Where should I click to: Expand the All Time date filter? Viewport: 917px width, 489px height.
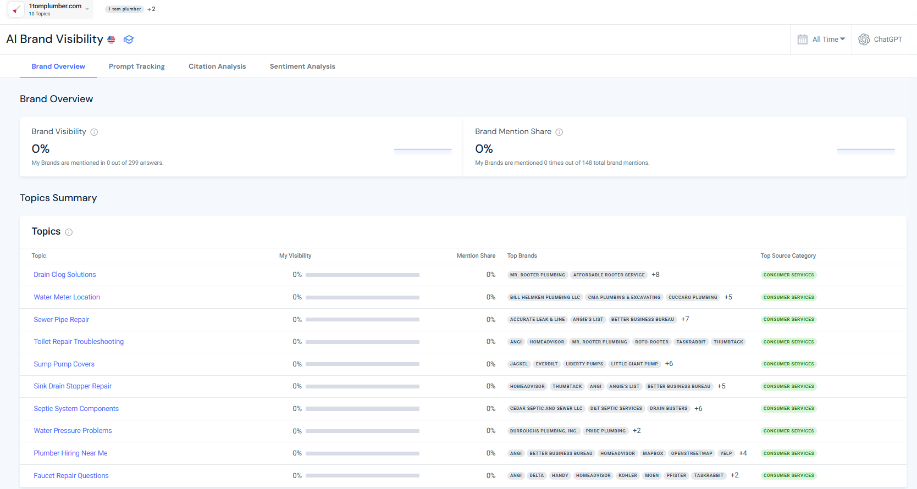[828, 40]
